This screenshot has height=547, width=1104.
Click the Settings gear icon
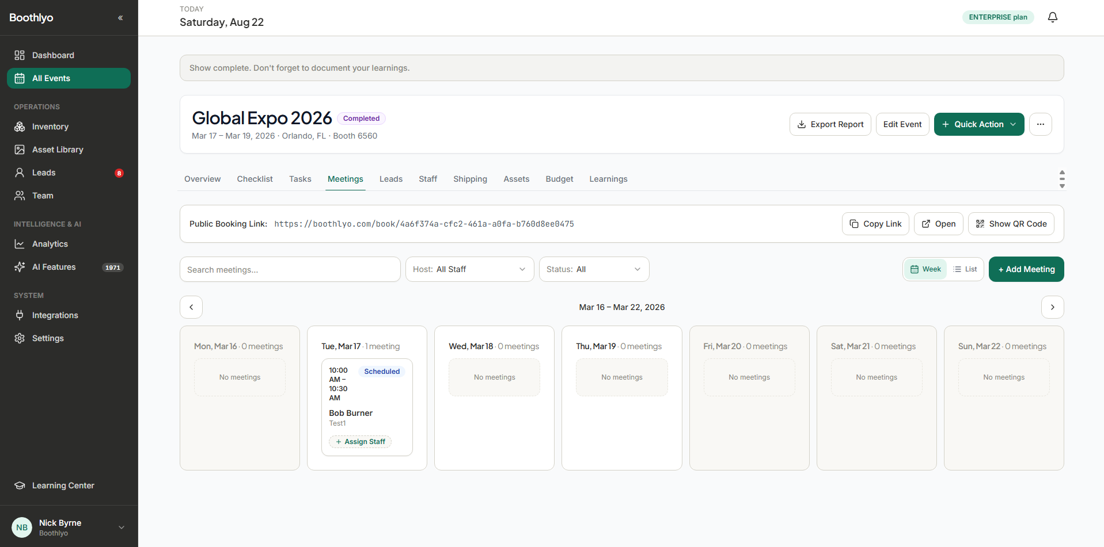click(x=20, y=338)
